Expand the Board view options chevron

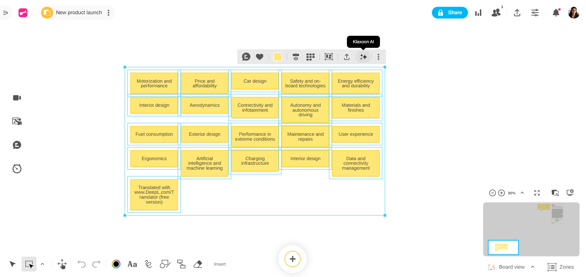coord(533,267)
